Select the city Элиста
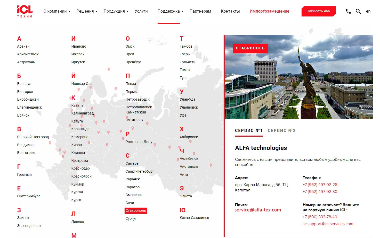This screenshot has height=238, width=380. [x=186, y=196]
